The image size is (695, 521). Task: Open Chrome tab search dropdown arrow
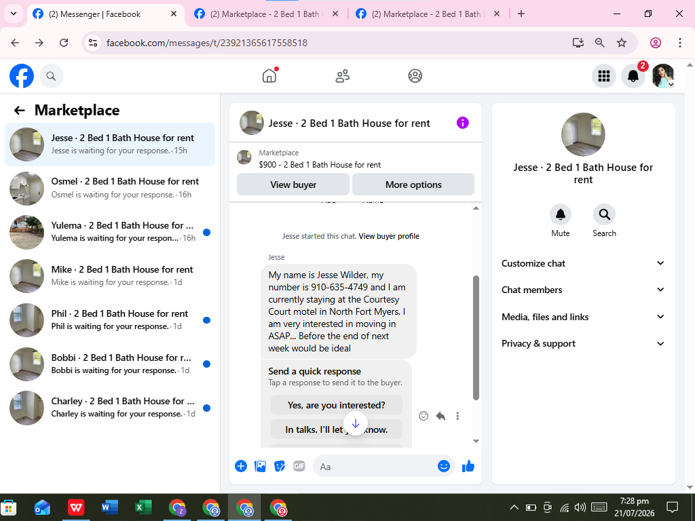click(x=14, y=14)
